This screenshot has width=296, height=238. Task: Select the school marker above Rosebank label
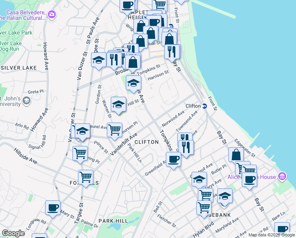pos(225,196)
